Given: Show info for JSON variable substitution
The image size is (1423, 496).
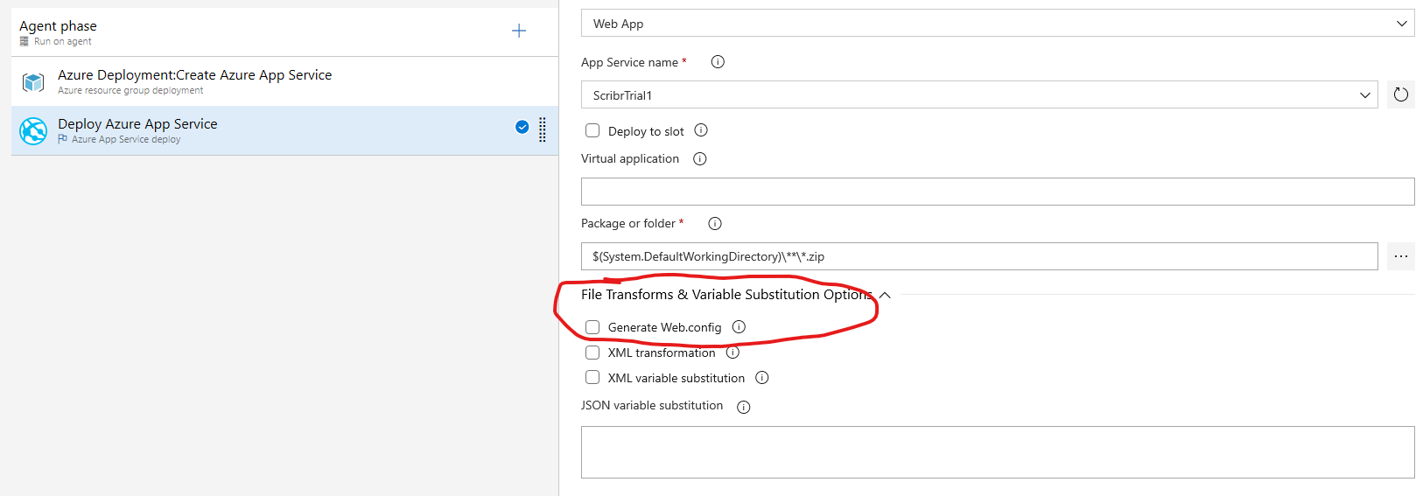Looking at the screenshot, I should coord(744,407).
